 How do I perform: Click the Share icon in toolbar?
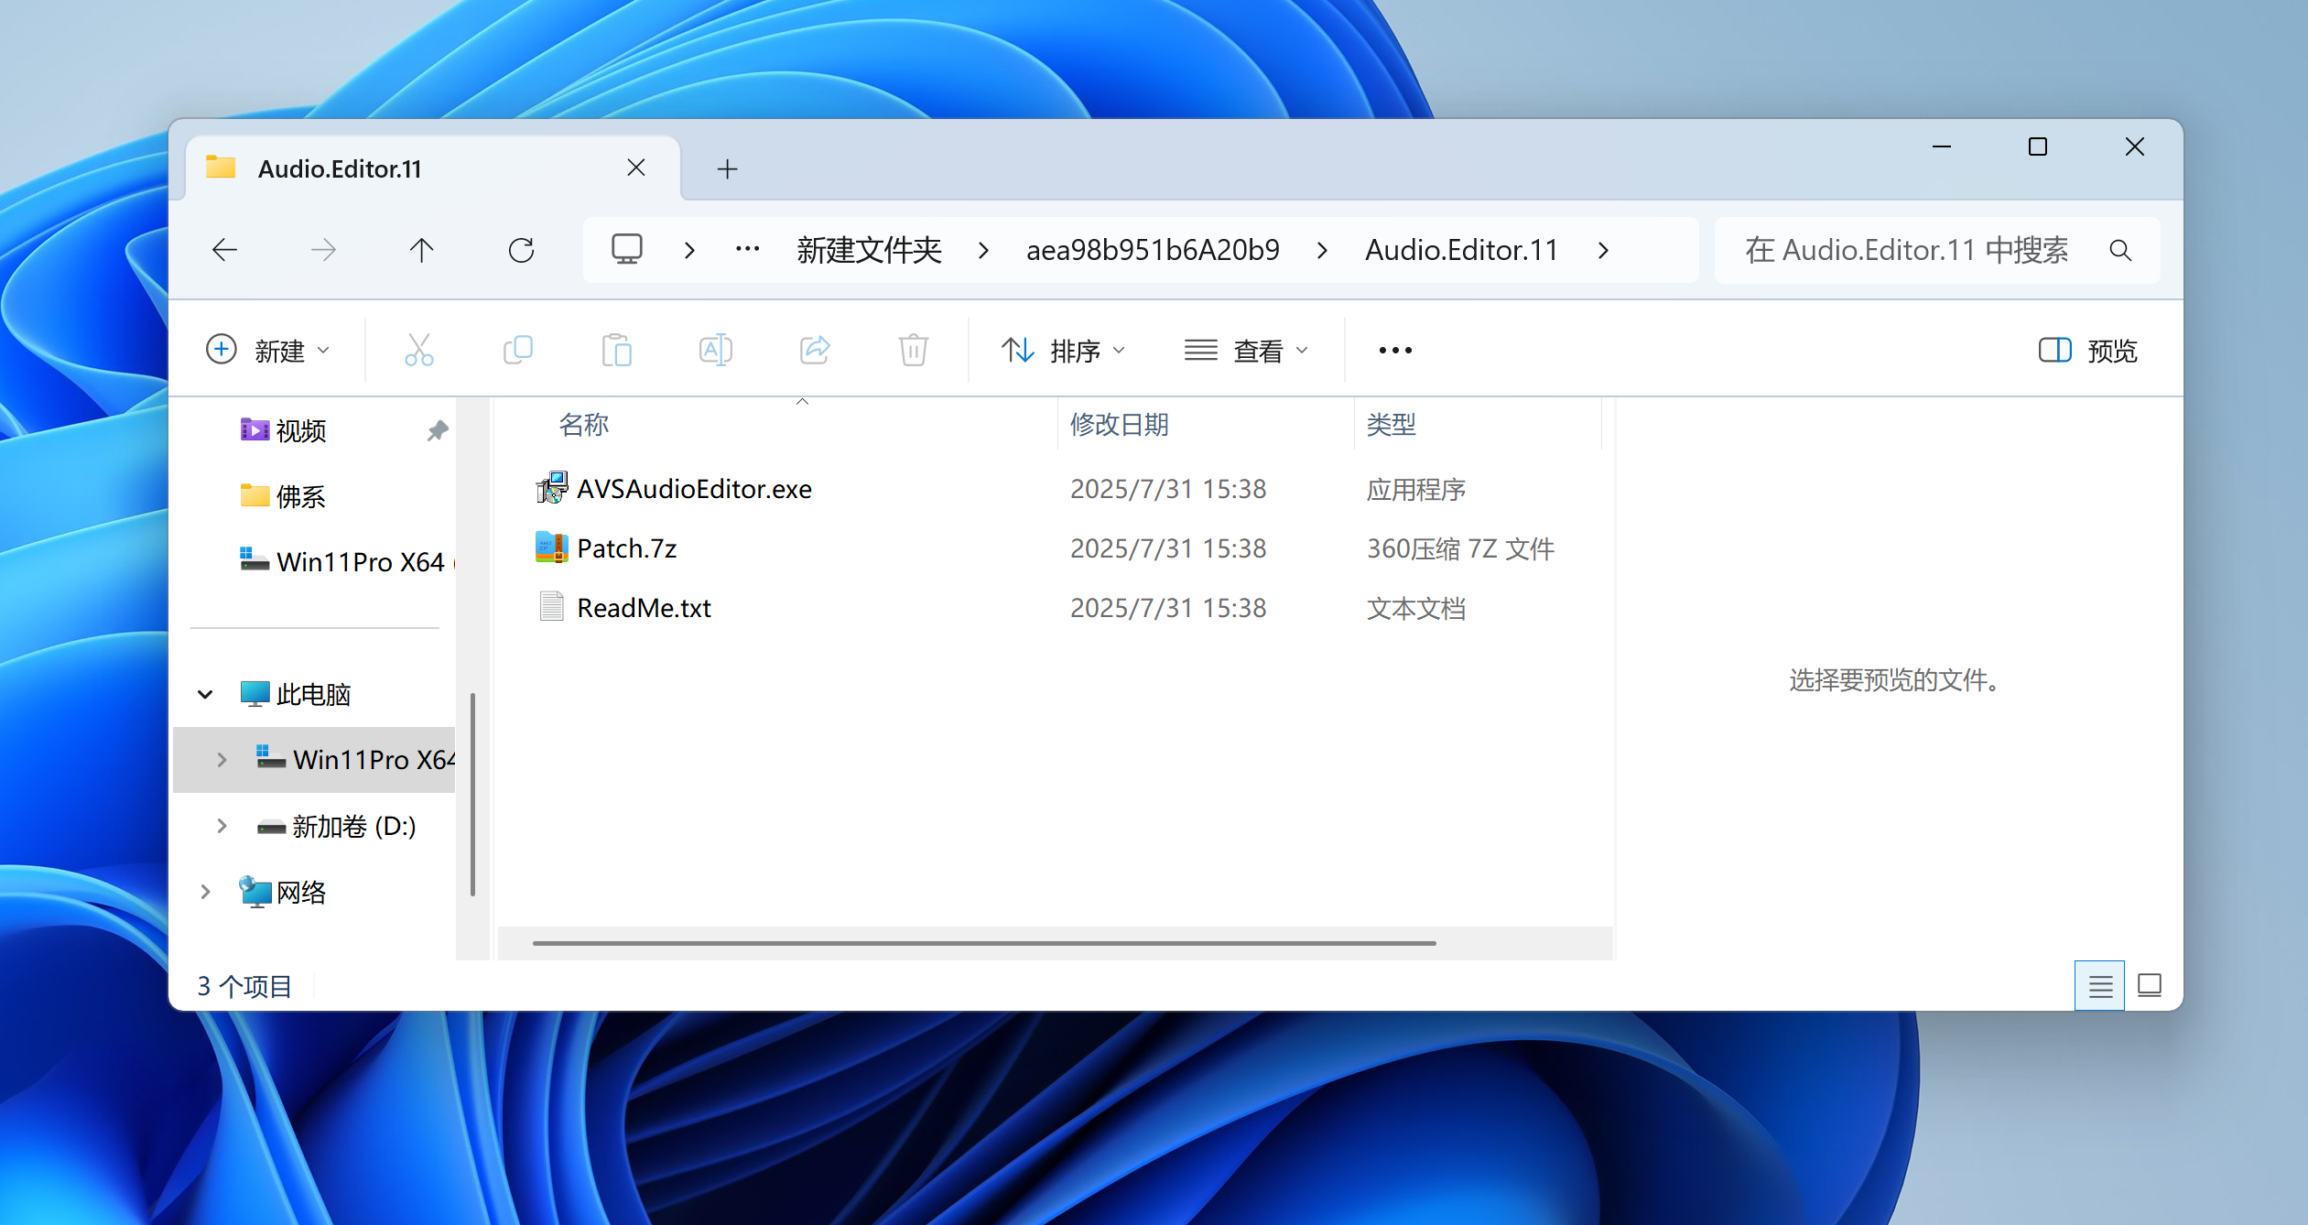tap(814, 350)
